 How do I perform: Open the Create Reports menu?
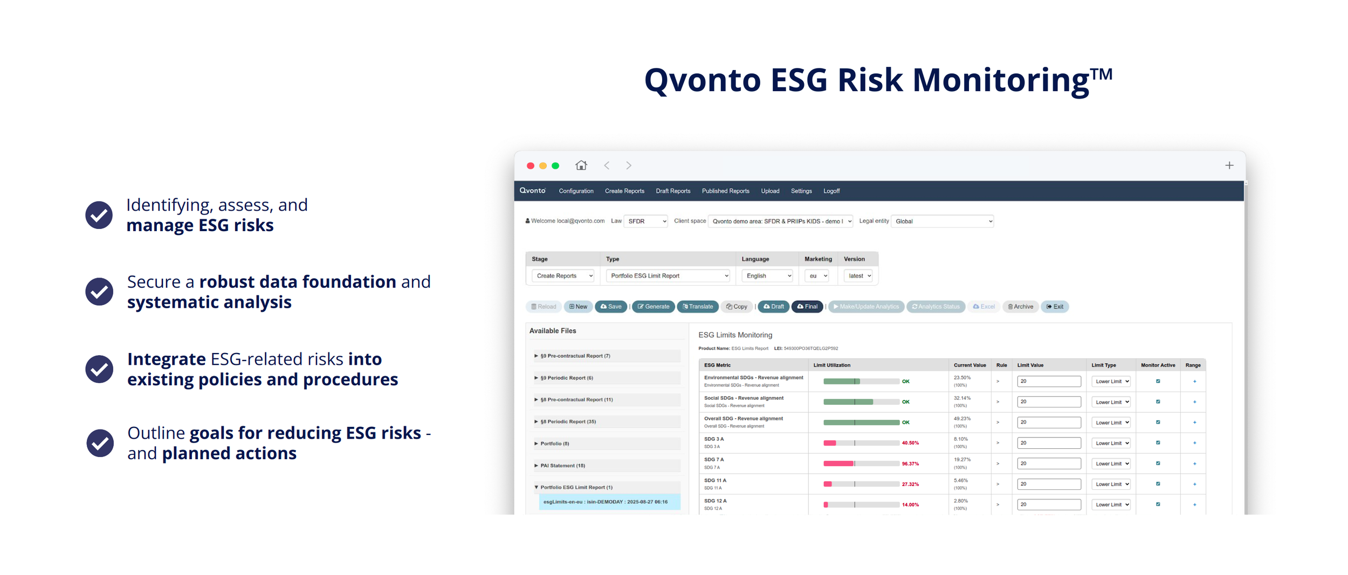click(624, 191)
